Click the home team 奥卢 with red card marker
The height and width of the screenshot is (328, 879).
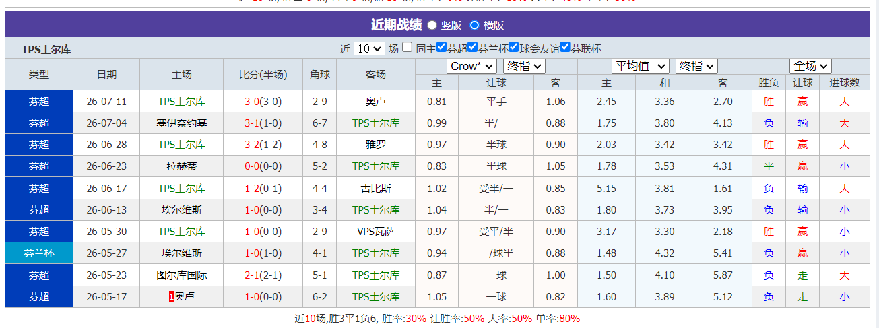pos(185,296)
